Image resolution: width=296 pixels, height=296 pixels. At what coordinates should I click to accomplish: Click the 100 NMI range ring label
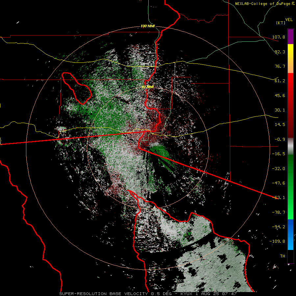coord(148,26)
